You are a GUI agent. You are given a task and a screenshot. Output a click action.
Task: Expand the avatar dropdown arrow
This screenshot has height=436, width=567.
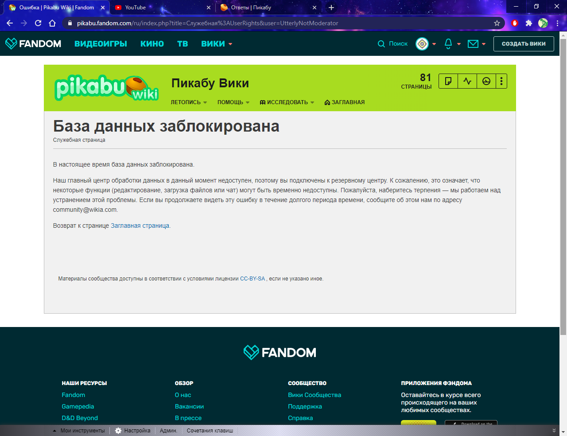tap(434, 44)
